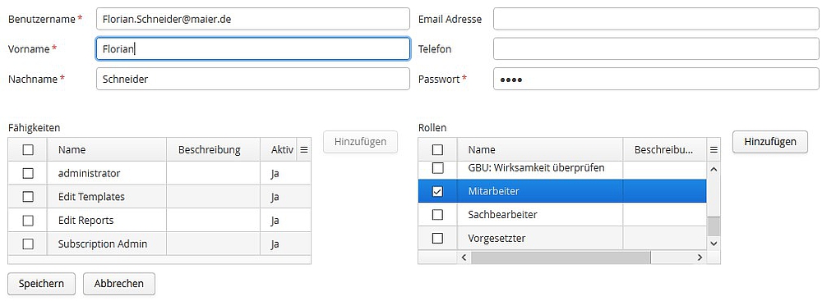Click the Rollen list scroll-down arrow
The width and height of the screenshot is (822, 301).
click(x=713, y=244)
